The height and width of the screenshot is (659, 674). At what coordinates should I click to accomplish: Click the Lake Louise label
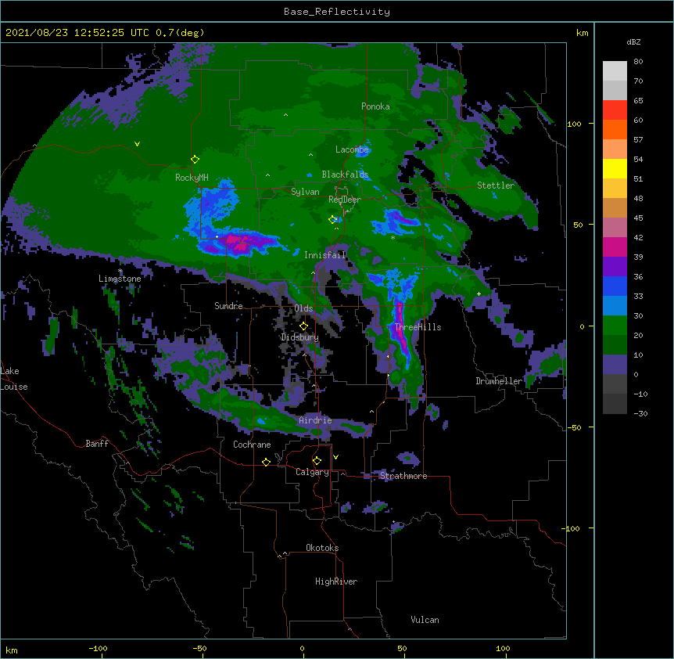tap(14, 379)
